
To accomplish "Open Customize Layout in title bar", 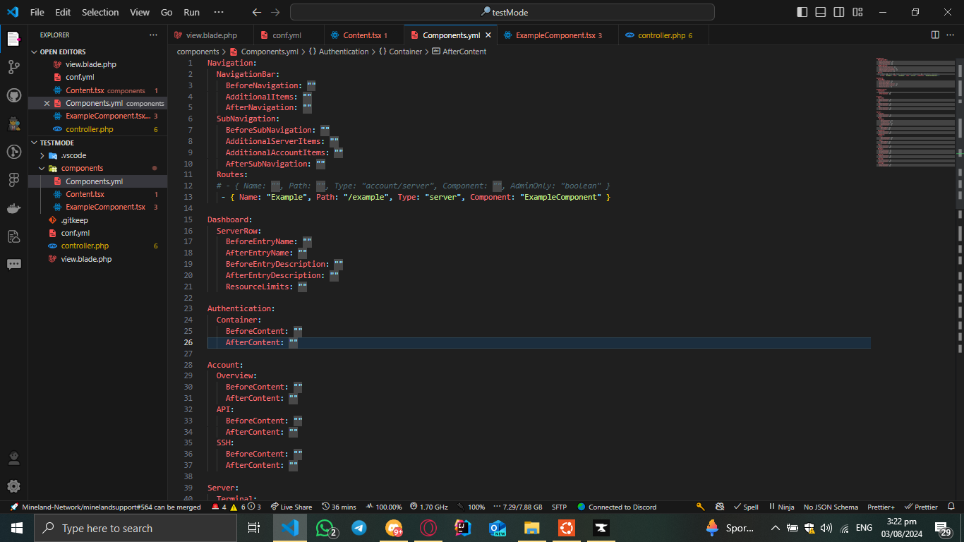I will click(x=857, y=12).
